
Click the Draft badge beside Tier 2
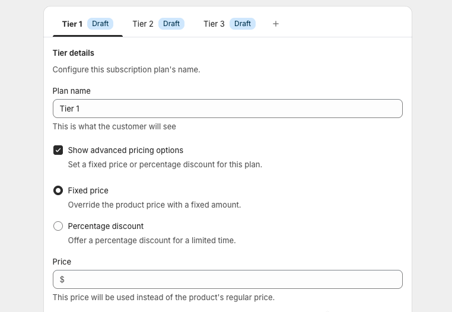tap(171, 24)
